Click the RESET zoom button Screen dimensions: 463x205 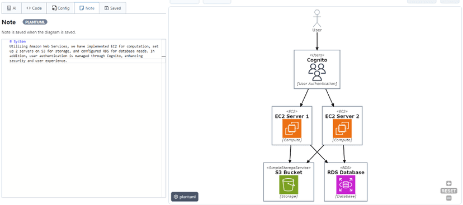pyautogui.click(x=448, y=191)
